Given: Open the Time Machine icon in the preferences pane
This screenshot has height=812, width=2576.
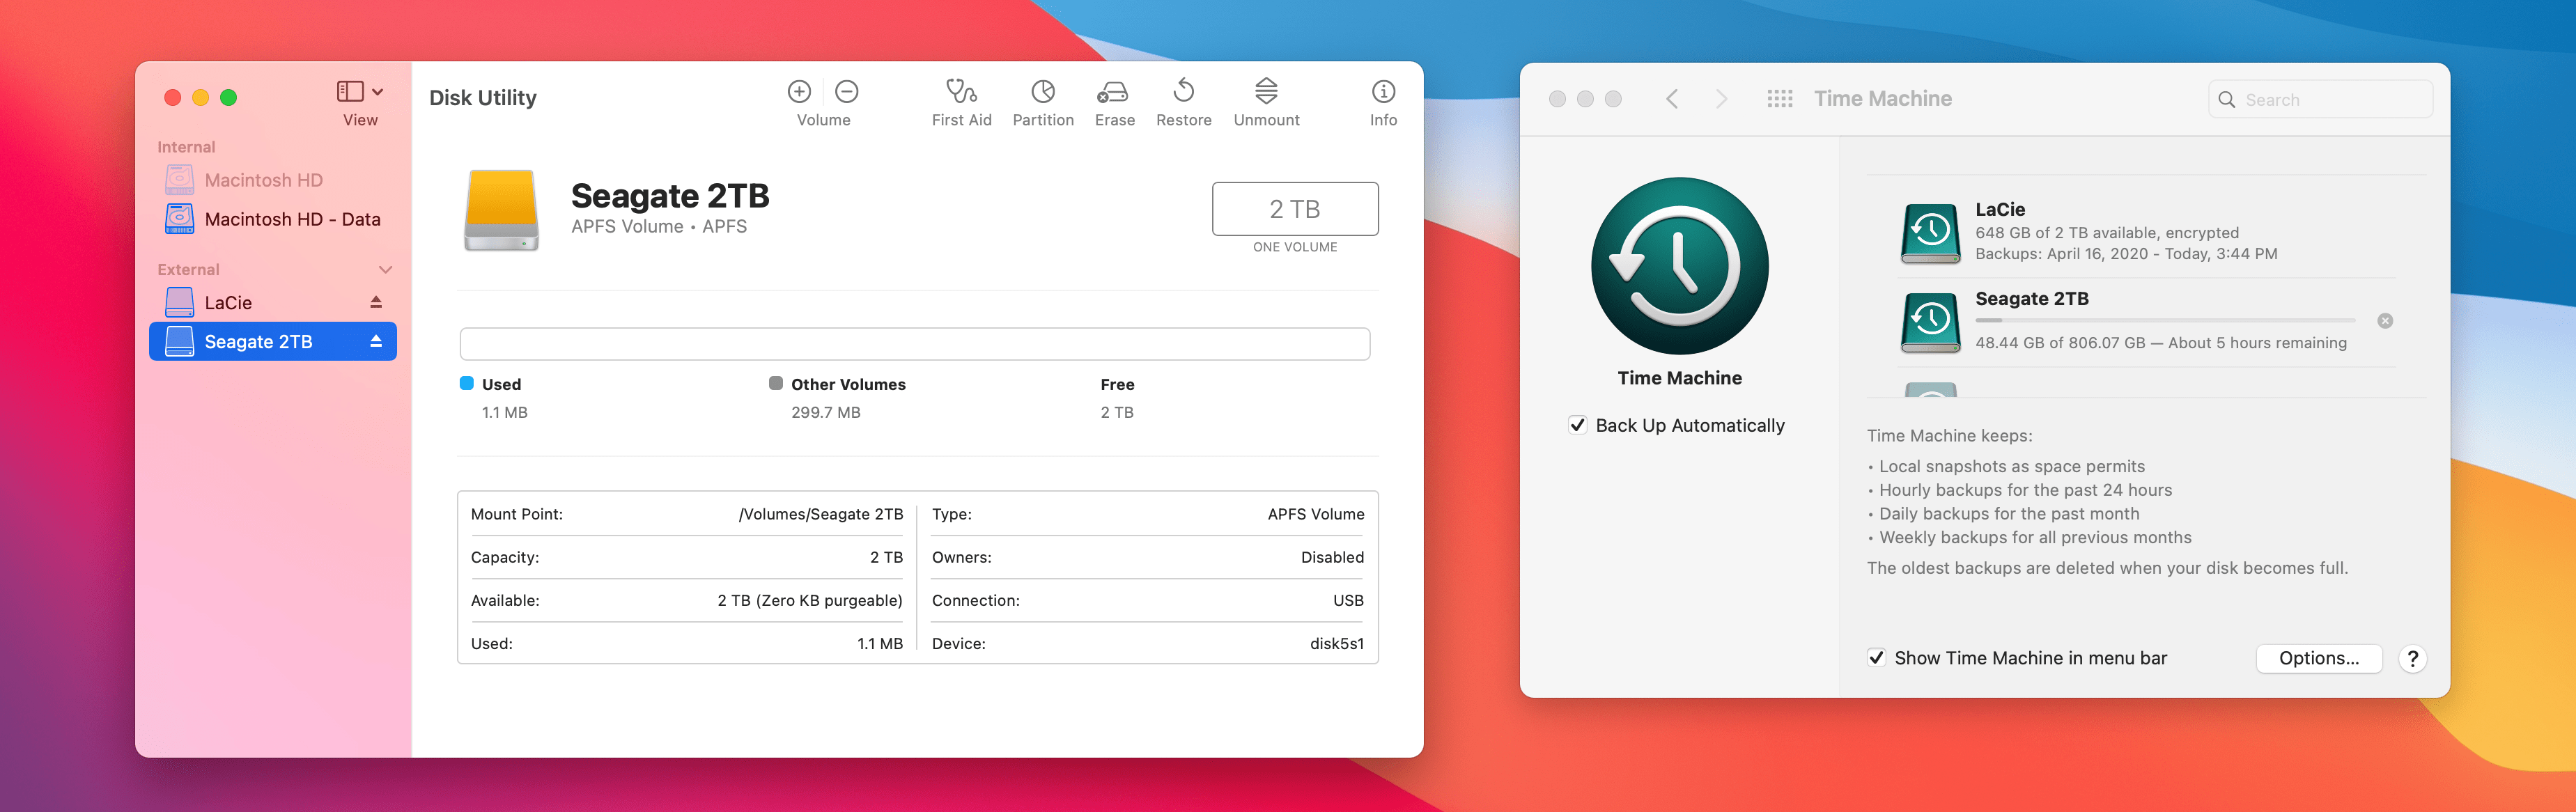Looking at the screenshot, I should pos(1680,265).
